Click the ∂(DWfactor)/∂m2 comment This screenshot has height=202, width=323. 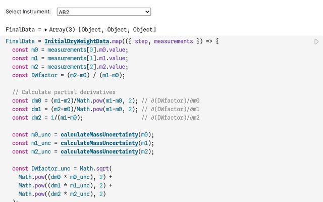tap(174, 118)
